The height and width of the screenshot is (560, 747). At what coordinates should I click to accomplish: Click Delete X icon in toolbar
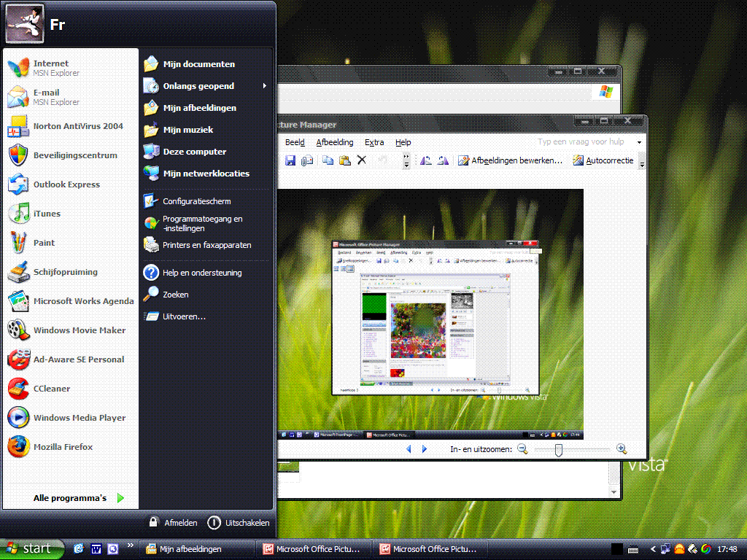click(x=362, y=160)
